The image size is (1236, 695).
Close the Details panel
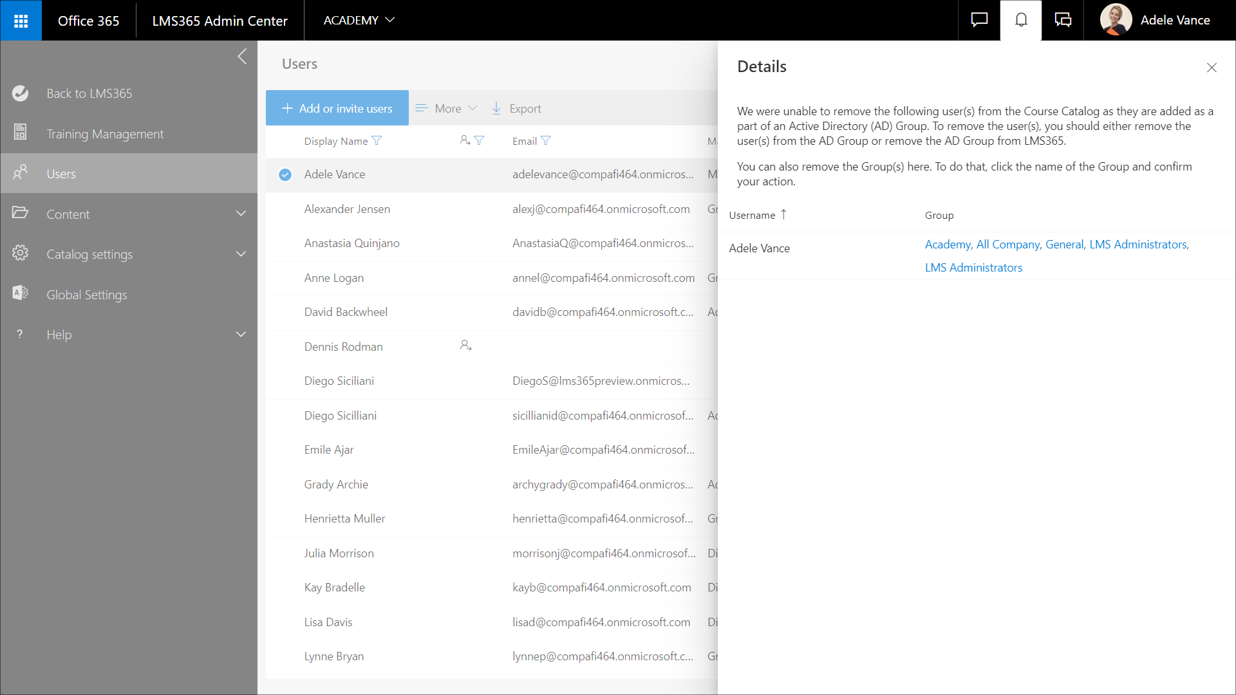(x=1212, y=68)
